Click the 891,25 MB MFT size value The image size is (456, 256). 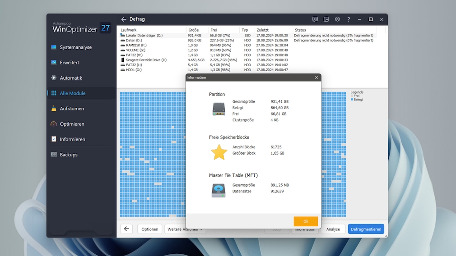point(280,185)
